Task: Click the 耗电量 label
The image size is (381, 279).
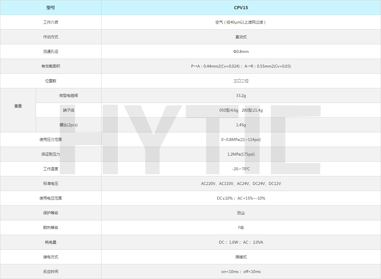Action: 51,242
